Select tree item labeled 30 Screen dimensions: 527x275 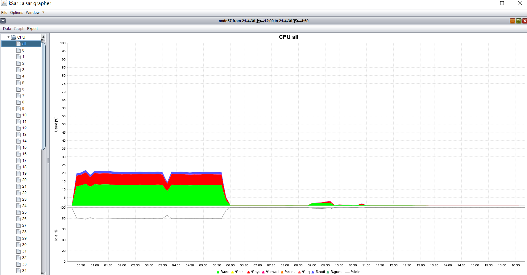(24, 244)
